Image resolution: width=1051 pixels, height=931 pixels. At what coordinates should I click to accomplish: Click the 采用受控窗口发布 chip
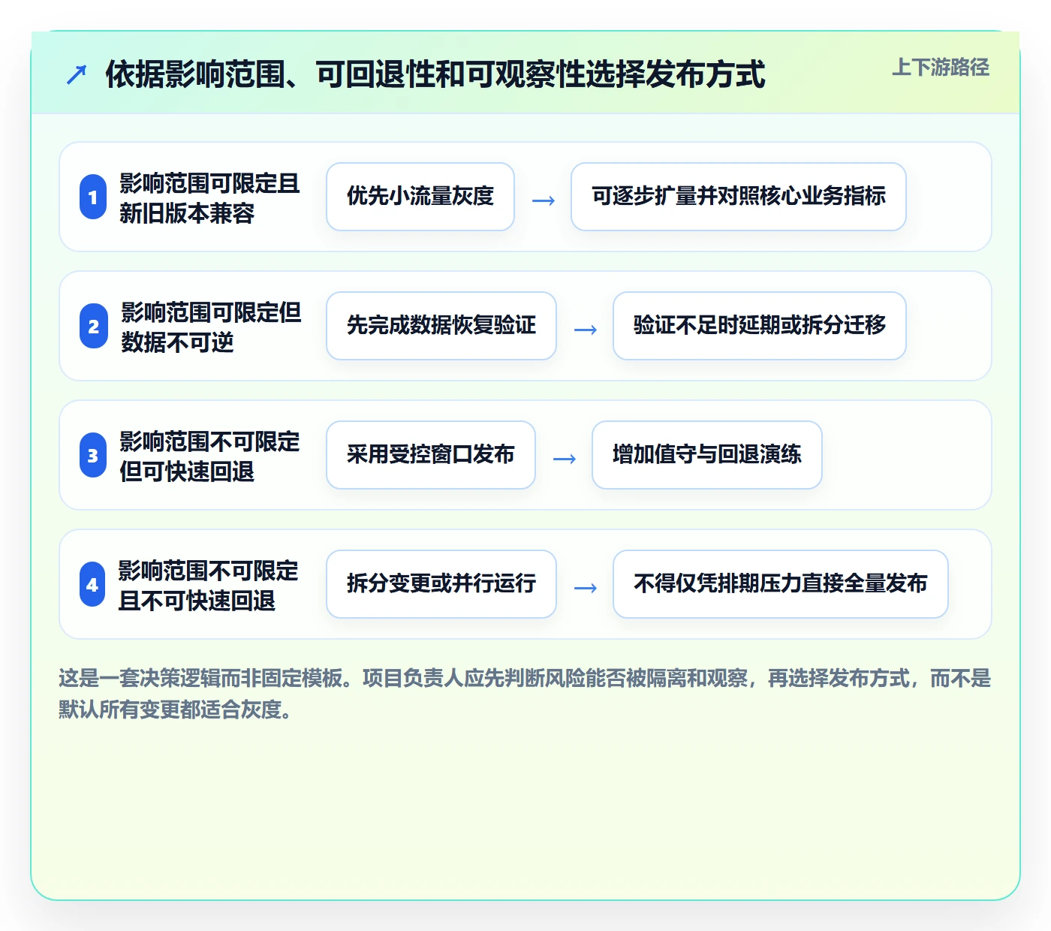(431, 455)
